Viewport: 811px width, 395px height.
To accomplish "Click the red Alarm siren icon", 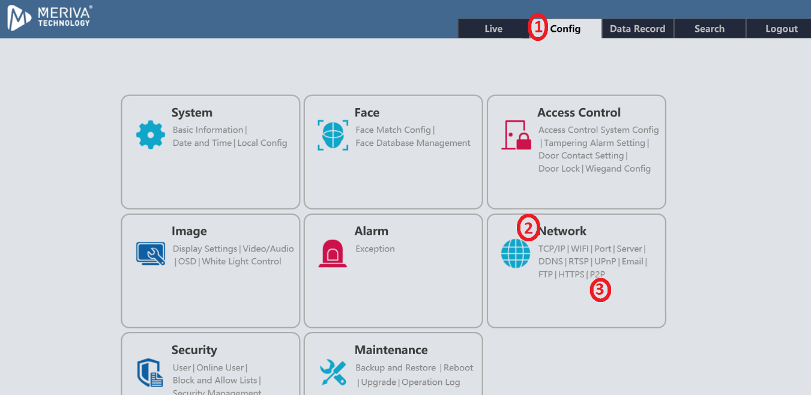I will [x=333, y=254].
